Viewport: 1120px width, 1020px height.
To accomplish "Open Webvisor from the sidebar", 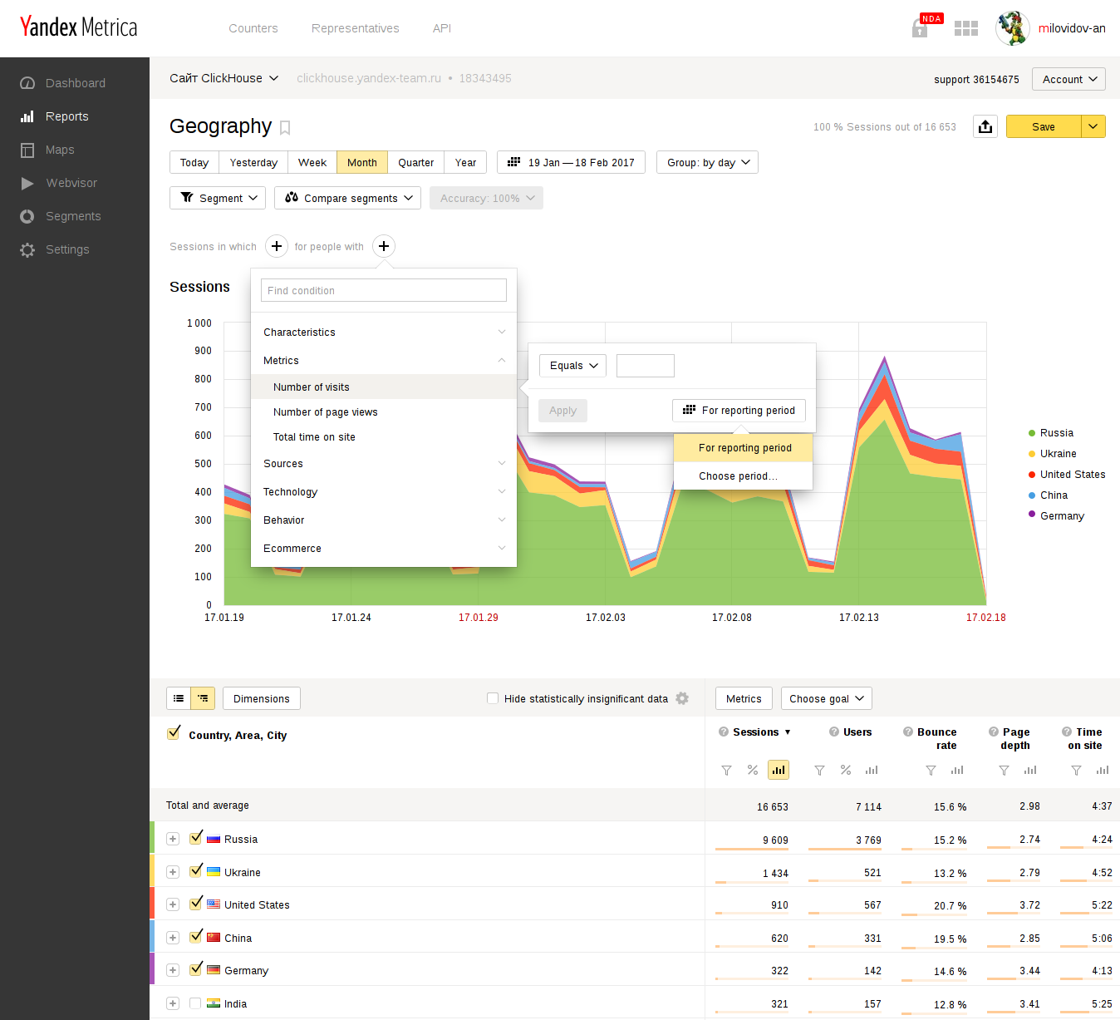I will pyautogui.click(x=71, y=183).
